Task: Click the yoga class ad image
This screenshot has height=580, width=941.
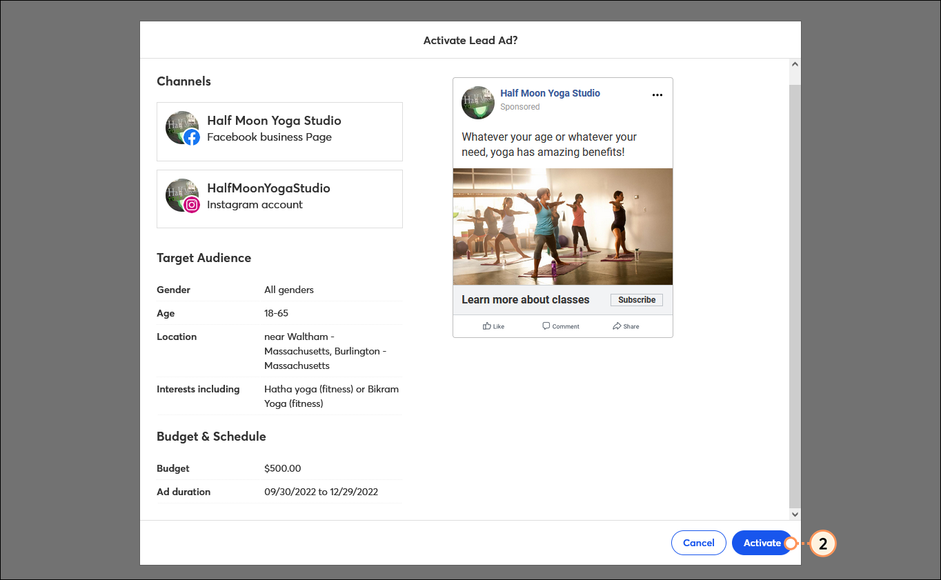Action: pos(563,227)
